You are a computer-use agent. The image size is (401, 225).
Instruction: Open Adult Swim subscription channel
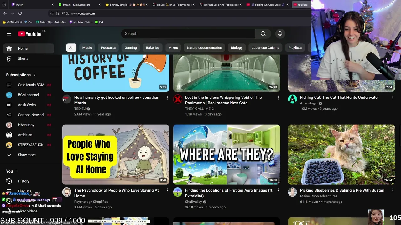point(29,105)
